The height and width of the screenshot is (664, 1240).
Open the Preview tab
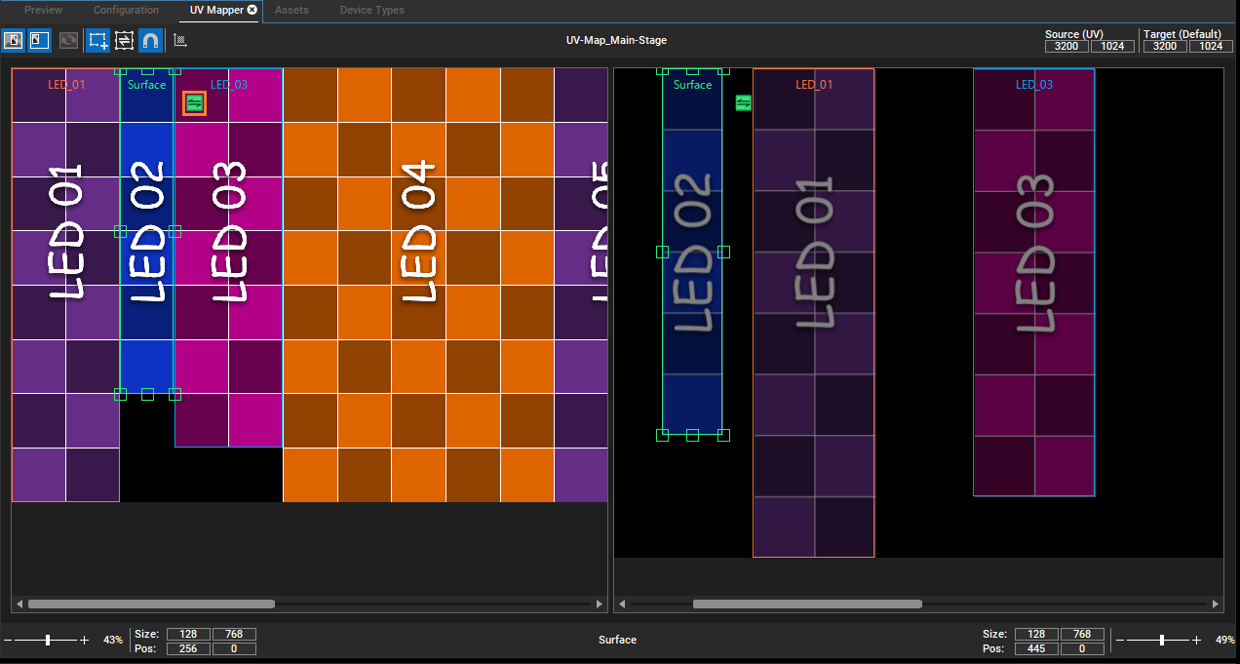tap(44, 10)
